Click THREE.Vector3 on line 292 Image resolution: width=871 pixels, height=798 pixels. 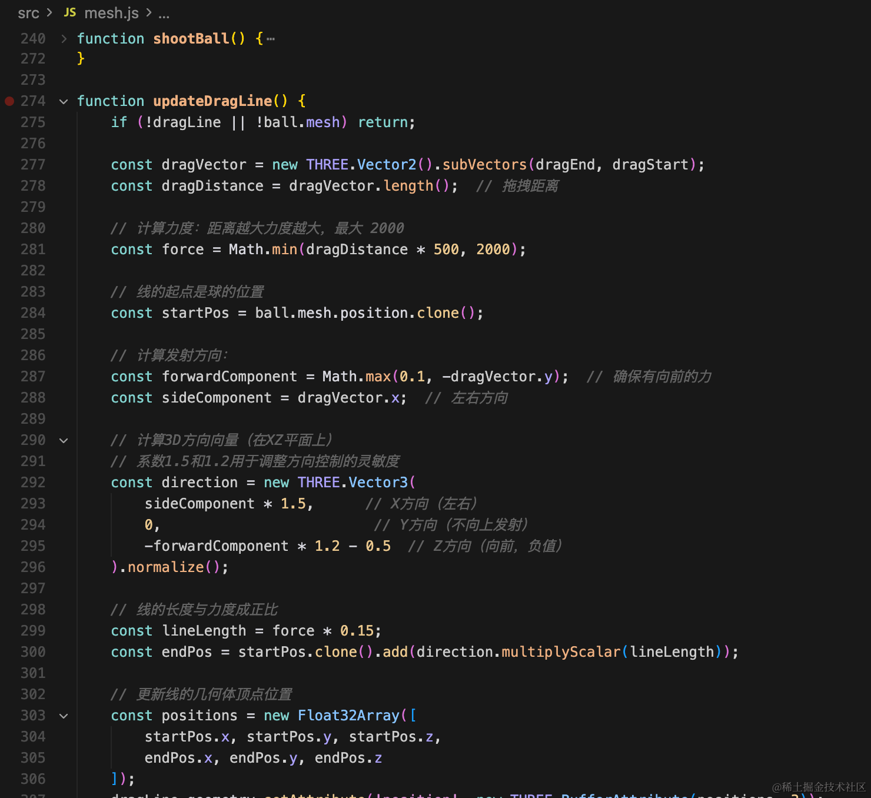click(353, 483)
